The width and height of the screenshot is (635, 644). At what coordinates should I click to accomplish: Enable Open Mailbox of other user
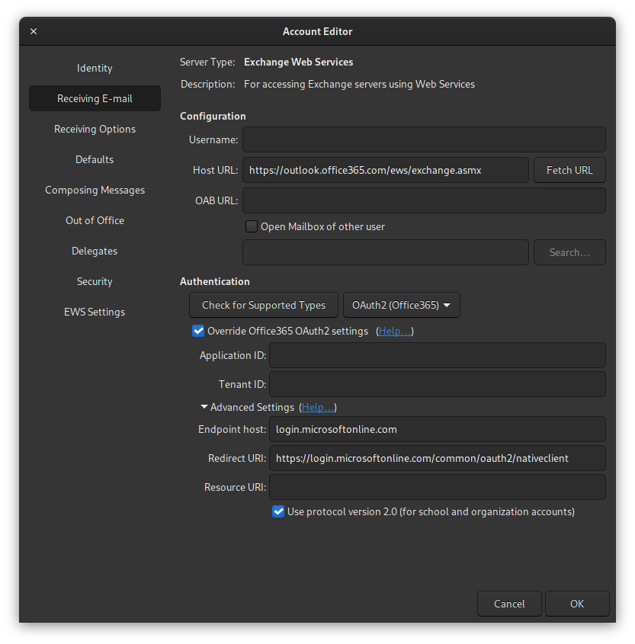[x=251, y=226]
